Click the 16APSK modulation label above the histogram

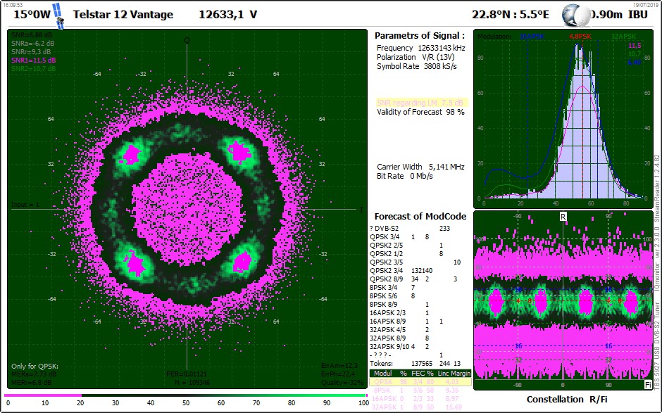pyautogui.click(x=532, y=37)
